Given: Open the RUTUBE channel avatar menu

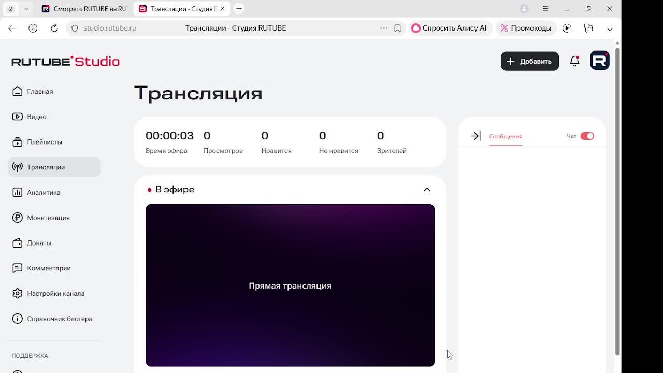Looking at the screenshot, I should [600, 61].
